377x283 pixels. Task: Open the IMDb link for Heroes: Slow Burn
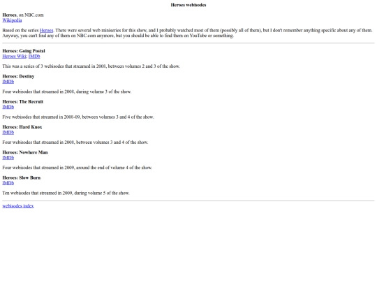[x=8, y=183]
